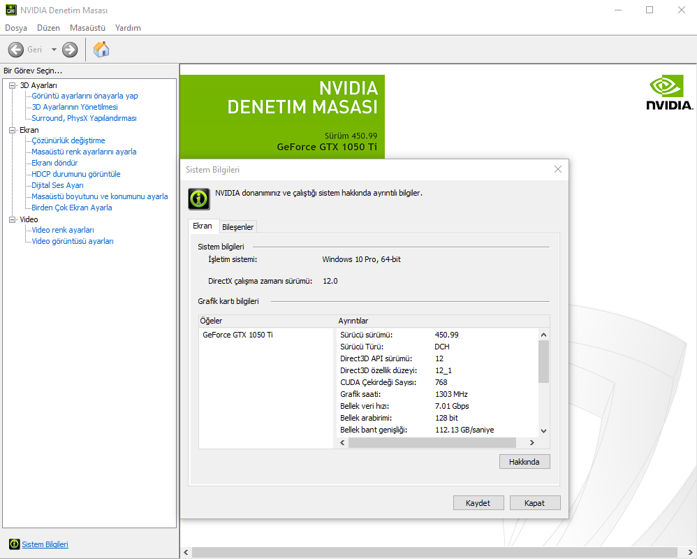697x559 pixels.
Task: Select GeForce GTX 1050 Ti in Öğeler list
Action: tap(238, 335)
